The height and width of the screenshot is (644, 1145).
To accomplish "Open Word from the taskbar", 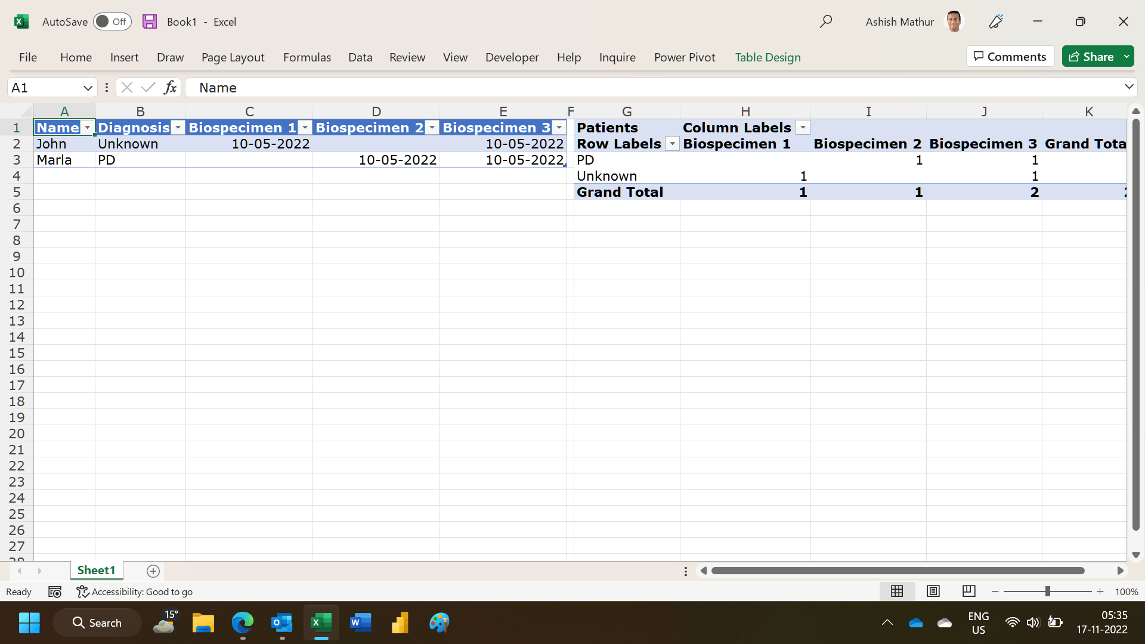I will [x=361, y=623].
